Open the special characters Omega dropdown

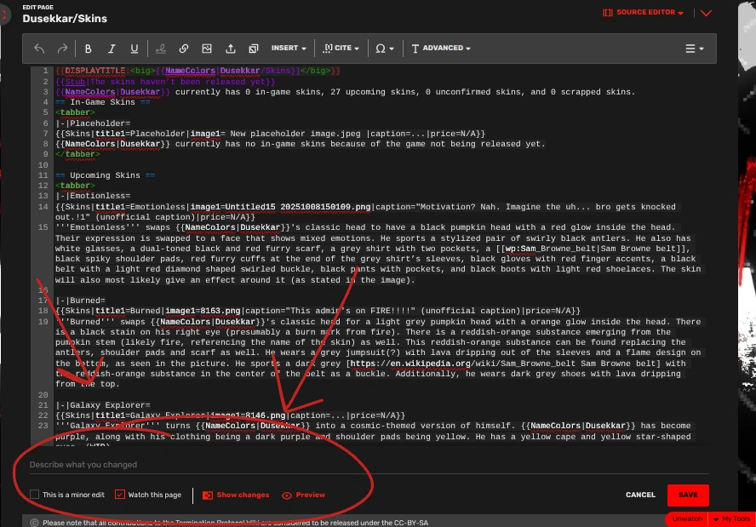(385, 49)
